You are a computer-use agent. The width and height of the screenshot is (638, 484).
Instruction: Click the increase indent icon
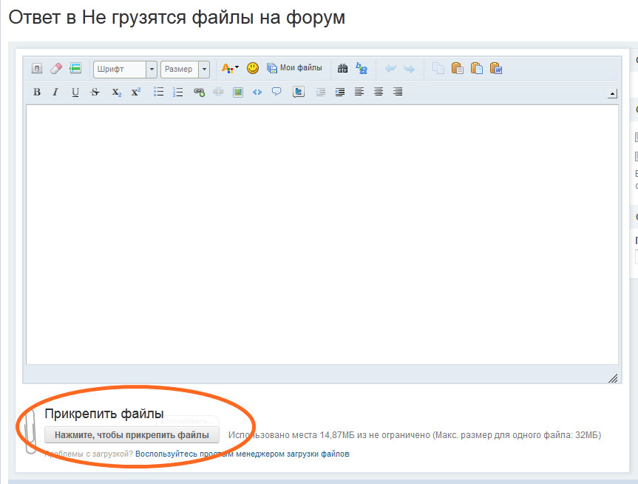pos(340,92)
